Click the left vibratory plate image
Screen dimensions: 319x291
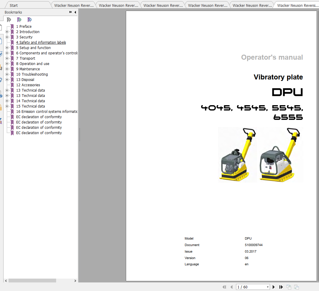click(237, 155)
